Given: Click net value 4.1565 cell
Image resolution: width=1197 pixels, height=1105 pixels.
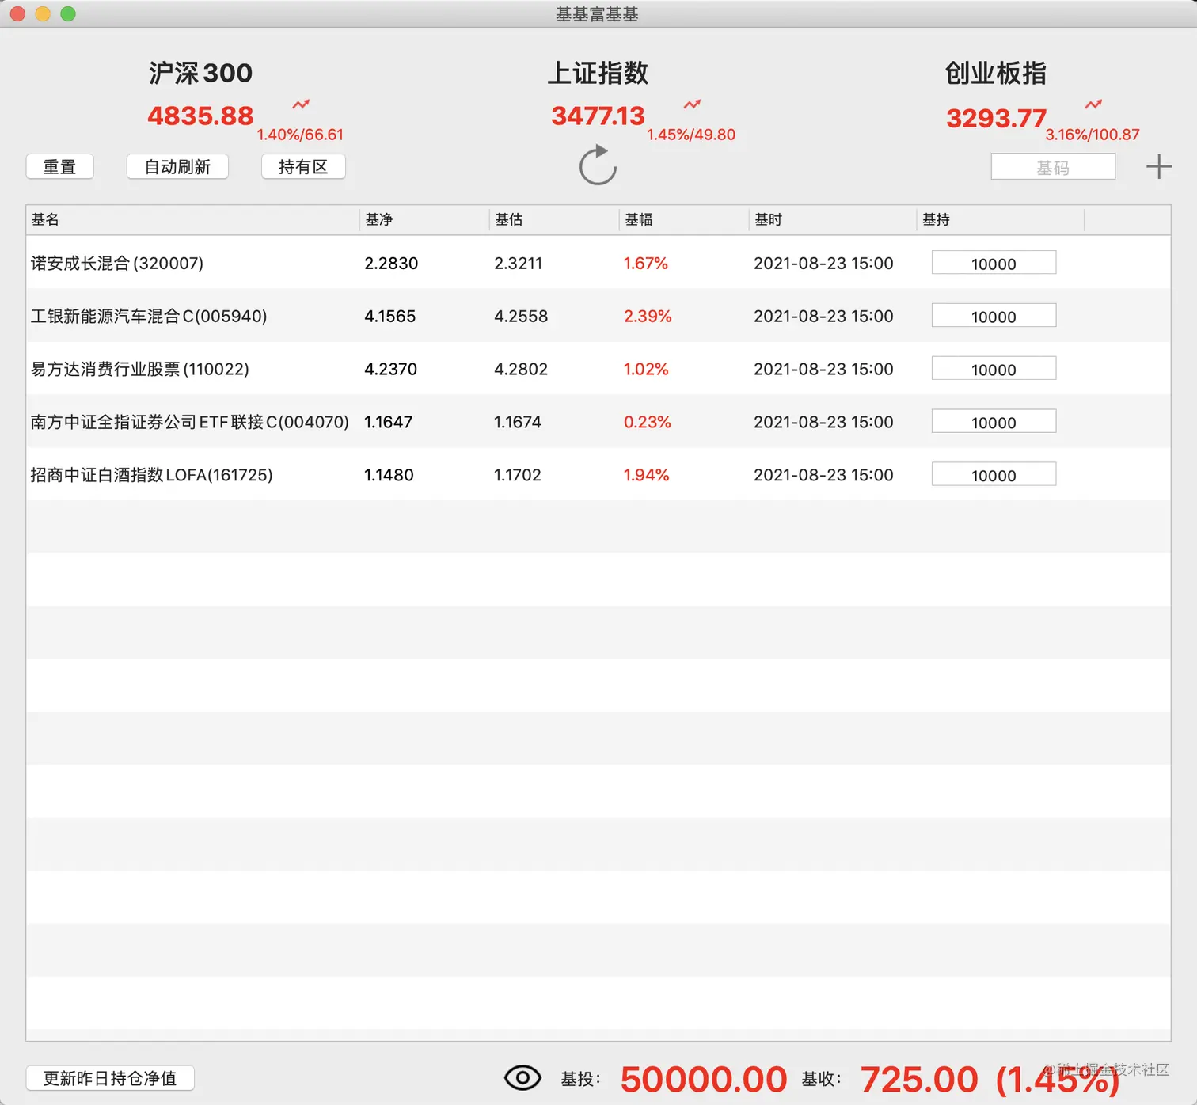Looking at the screenshot, I should click(389, 316).
